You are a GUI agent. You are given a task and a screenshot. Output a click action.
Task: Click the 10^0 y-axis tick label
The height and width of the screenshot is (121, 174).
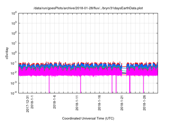14,53
